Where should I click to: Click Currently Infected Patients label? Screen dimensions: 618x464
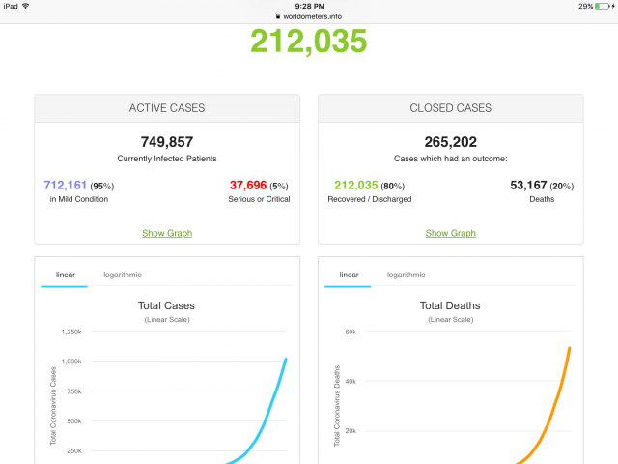click(x=167, y=159)
